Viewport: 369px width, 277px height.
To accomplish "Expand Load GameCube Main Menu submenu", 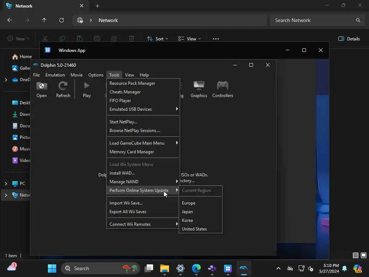I will coord(143,143).
